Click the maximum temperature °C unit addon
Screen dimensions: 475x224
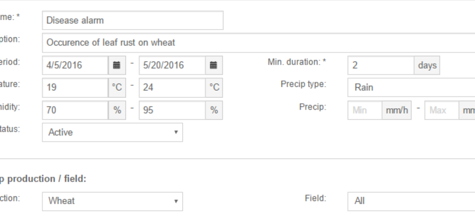pyautogui.click(x=214, y=88)
